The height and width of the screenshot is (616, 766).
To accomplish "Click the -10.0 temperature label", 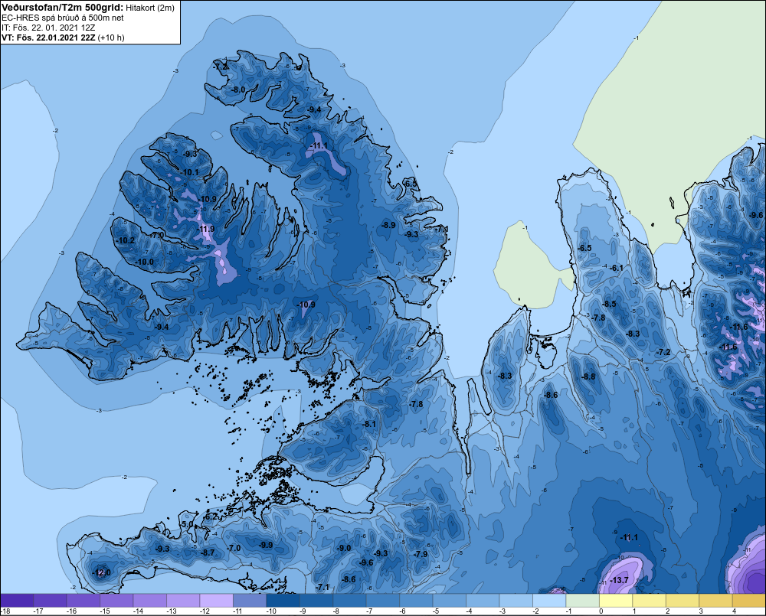I will click(x=145, y=262).
